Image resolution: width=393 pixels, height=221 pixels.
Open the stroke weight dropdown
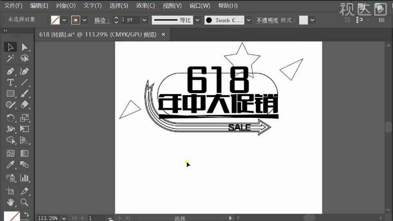tap(144, 20)
